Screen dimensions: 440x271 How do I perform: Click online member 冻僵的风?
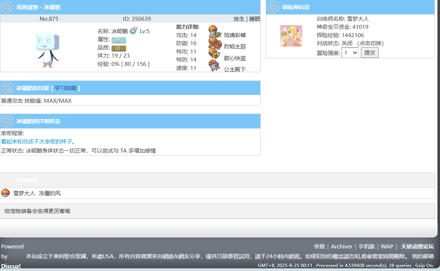click(50, 193)
